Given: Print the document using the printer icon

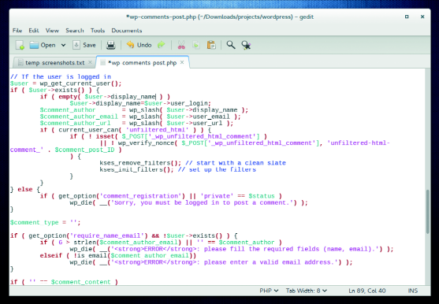Looking at the screenshot, I should (111, 45).
